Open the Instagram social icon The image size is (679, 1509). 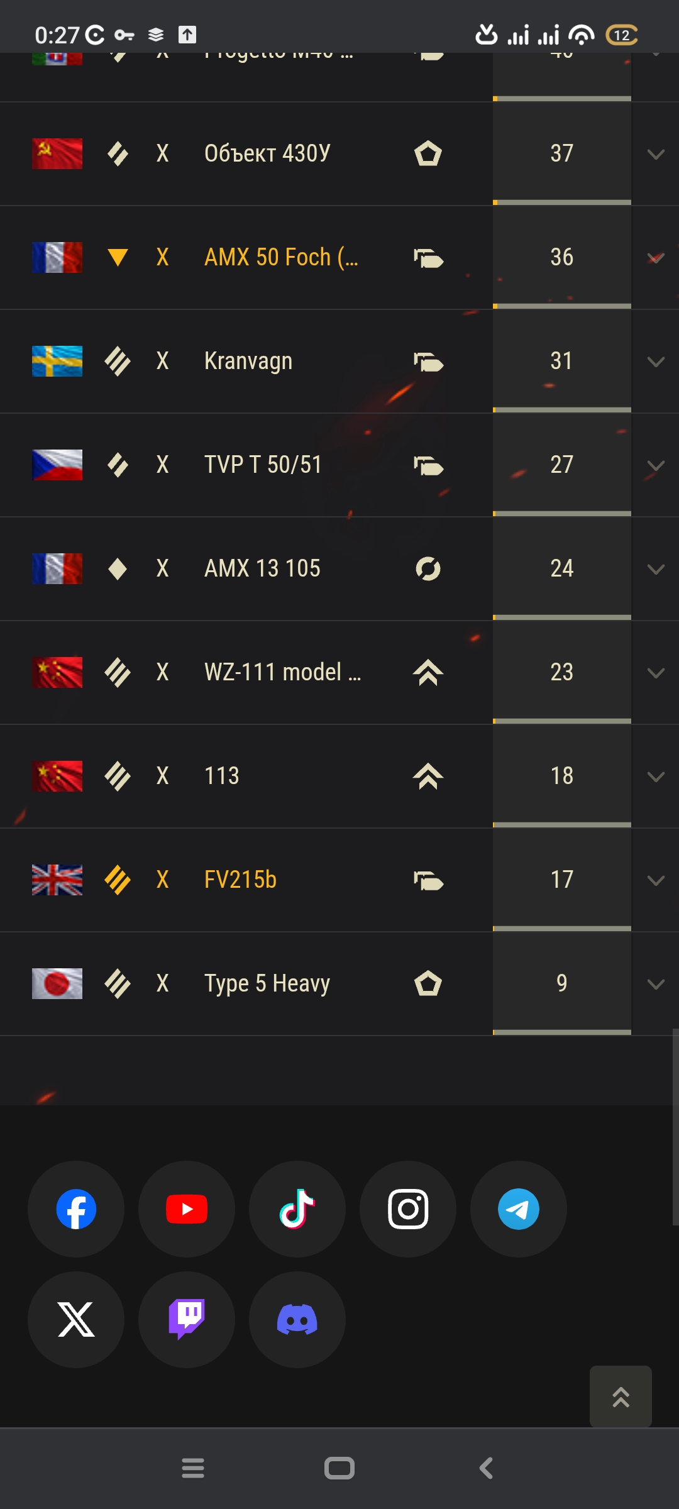click(x=408, y=1208)
